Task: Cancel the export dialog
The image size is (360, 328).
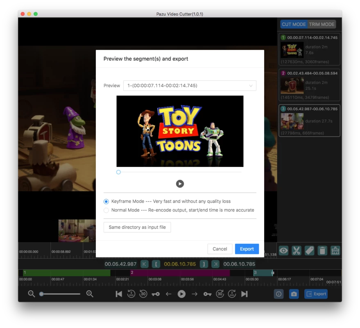Action: 220,249
